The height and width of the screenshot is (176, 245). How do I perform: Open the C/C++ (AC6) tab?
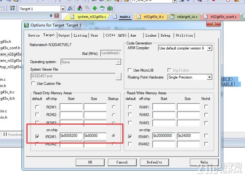pyautogui.click(x=116, y=35)
